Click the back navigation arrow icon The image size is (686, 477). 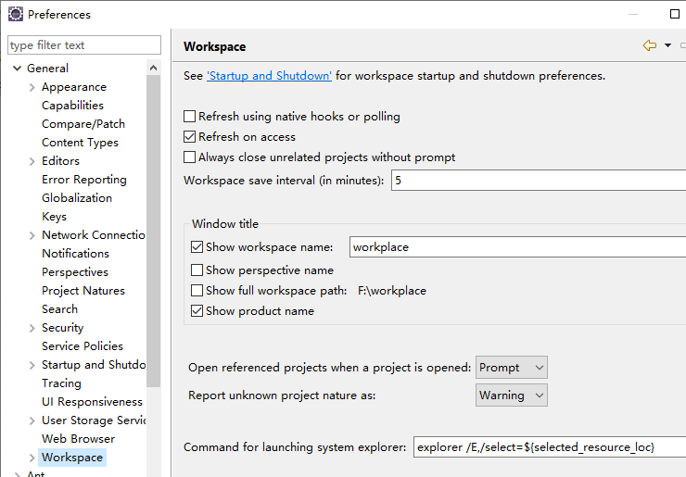pos(649,45)
